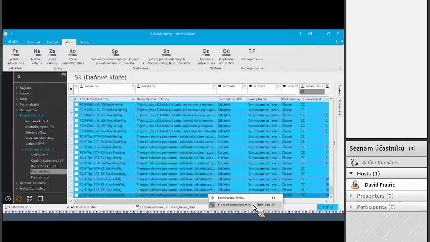This screenshot has width=430, height=242.
Task: Click the Zrušiť aktívny ribbon command
Action: 52,56
